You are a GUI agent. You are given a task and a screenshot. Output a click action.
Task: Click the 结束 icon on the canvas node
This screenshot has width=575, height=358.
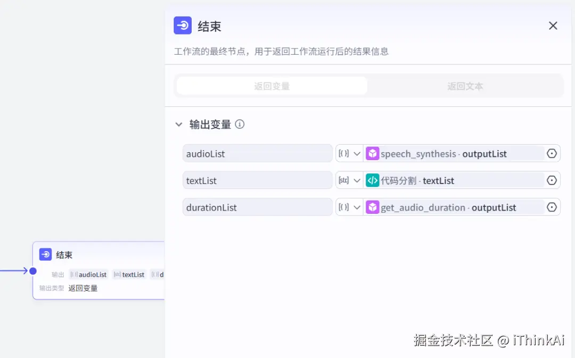(44, 254)
